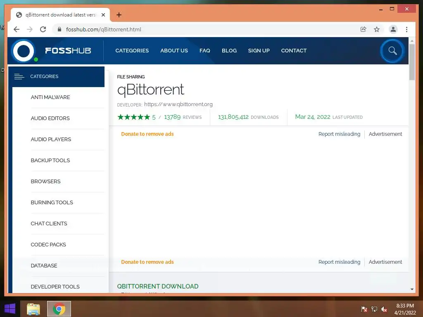Open the BACKUP TOOLS category
Viewport: 423px width, 317px height.
point(50,161)
